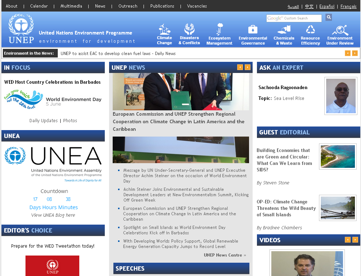Image resolution: width=361 pixels, height=276 pixels.
Task: Open the Calendar menu
Action: pos(39,6)
